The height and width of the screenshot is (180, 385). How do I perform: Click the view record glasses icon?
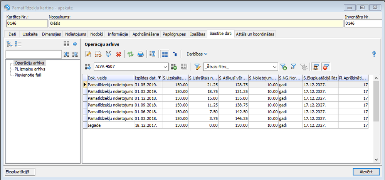98,54
